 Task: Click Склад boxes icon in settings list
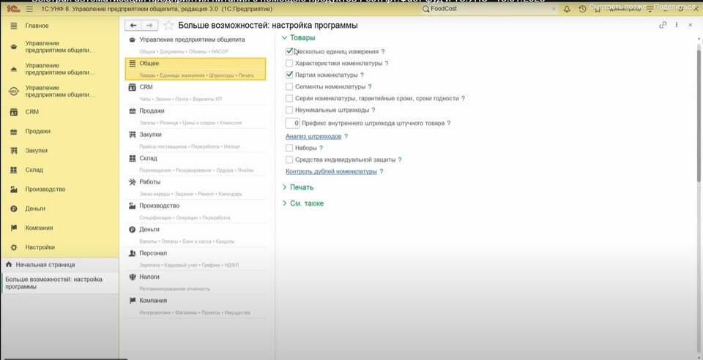(x=133, y=159)
